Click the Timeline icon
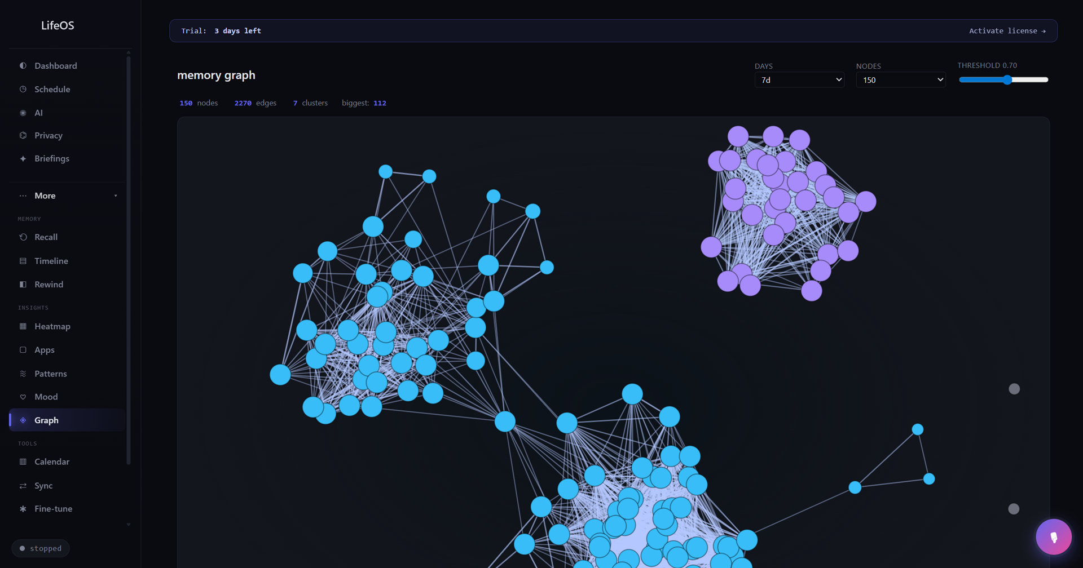The height and width of the screenshot is (568, 1083). [23, 261]
